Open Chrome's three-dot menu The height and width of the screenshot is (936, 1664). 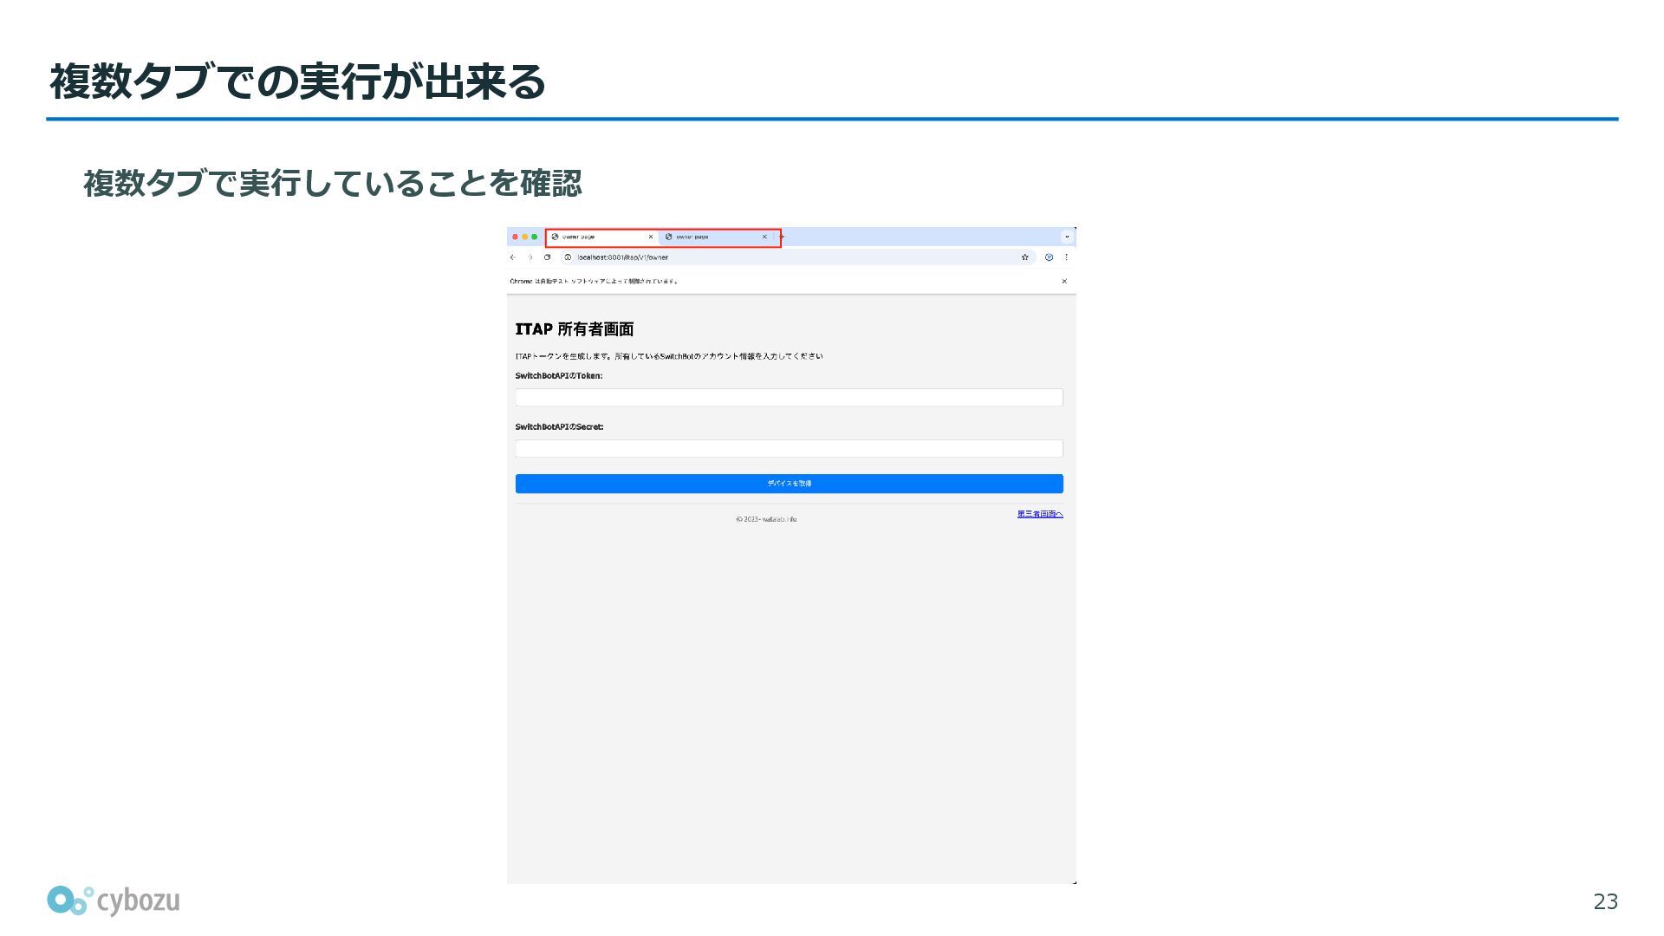(1066, 257)
